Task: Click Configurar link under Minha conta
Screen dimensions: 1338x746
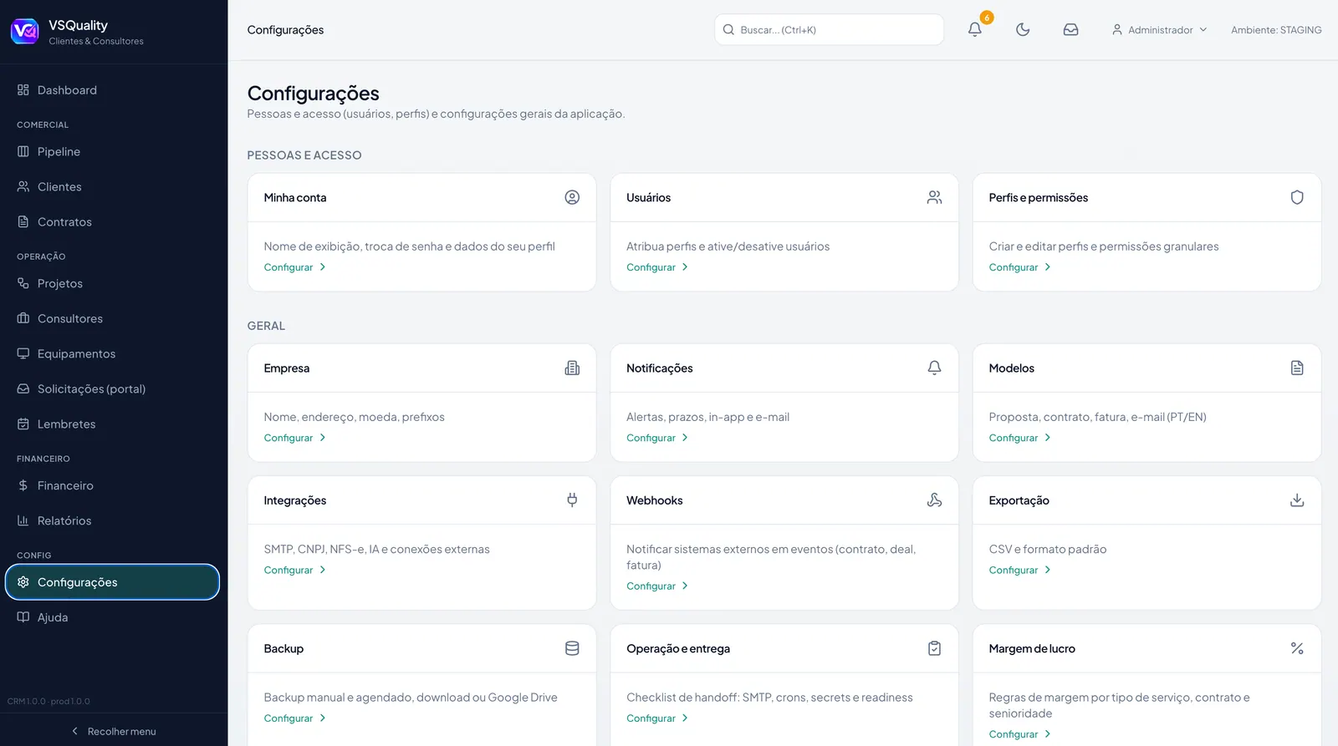Action: (294, 267)
